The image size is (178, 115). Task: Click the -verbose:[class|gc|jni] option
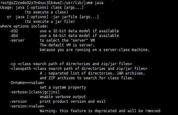(34, 92)
